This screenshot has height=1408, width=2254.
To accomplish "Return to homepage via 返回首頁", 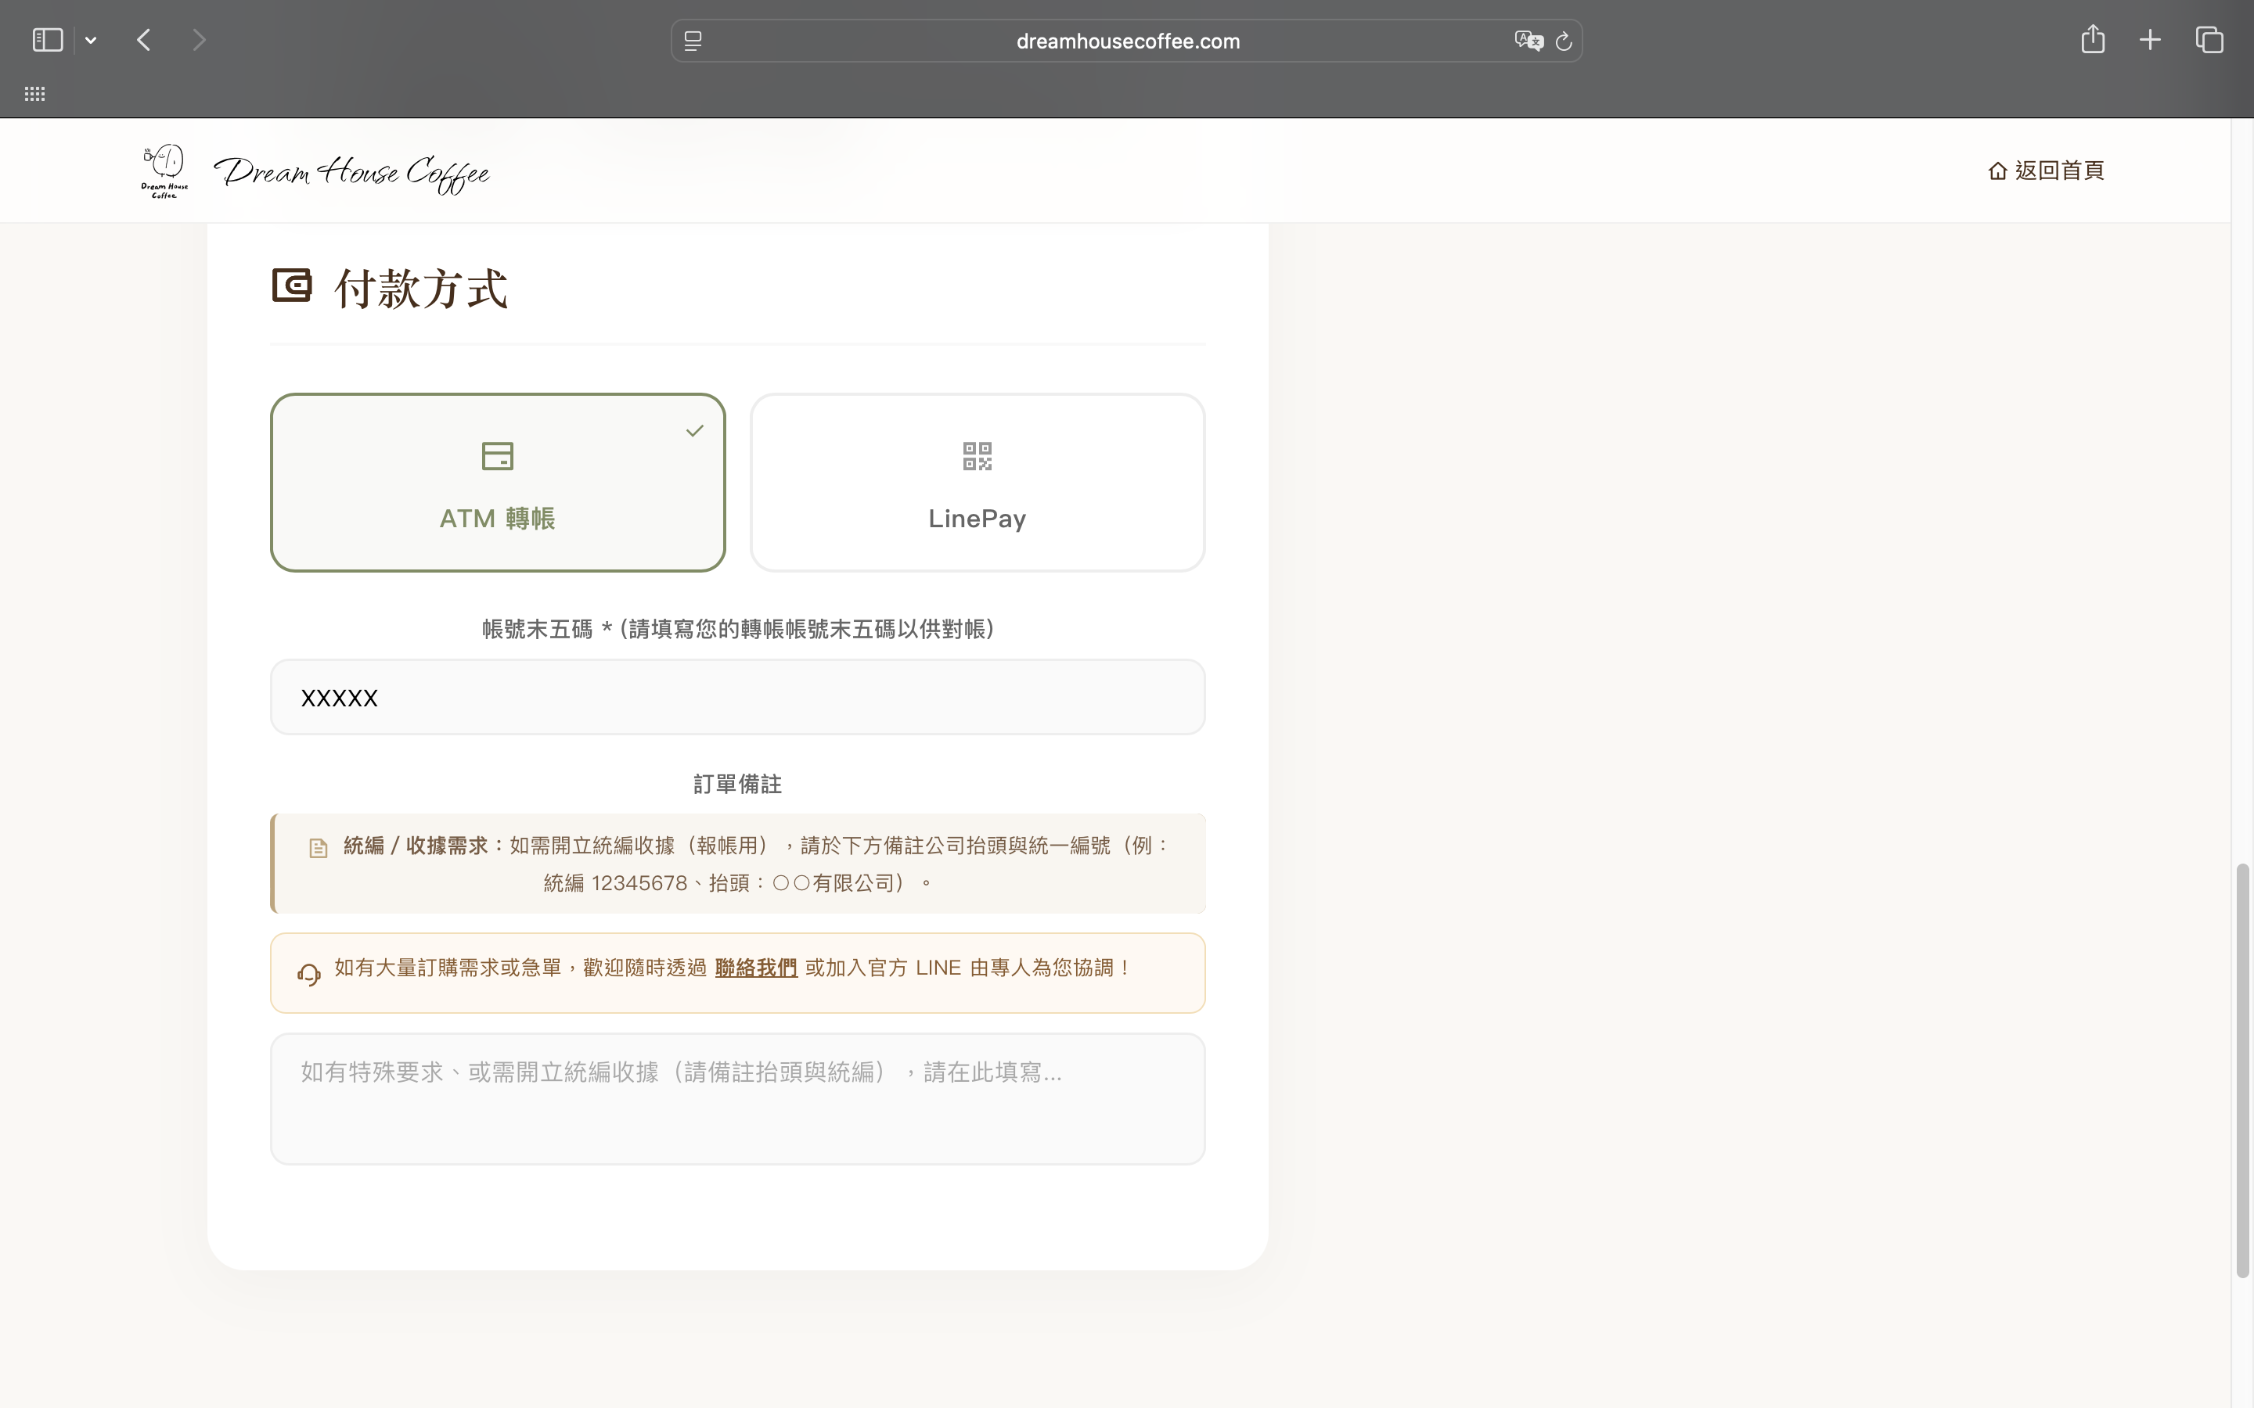I will click(x=2045, y=171).
